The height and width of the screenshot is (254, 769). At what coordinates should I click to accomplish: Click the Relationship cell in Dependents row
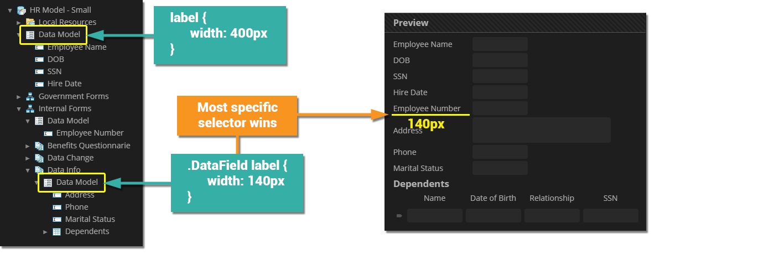[x=552, y=216]
